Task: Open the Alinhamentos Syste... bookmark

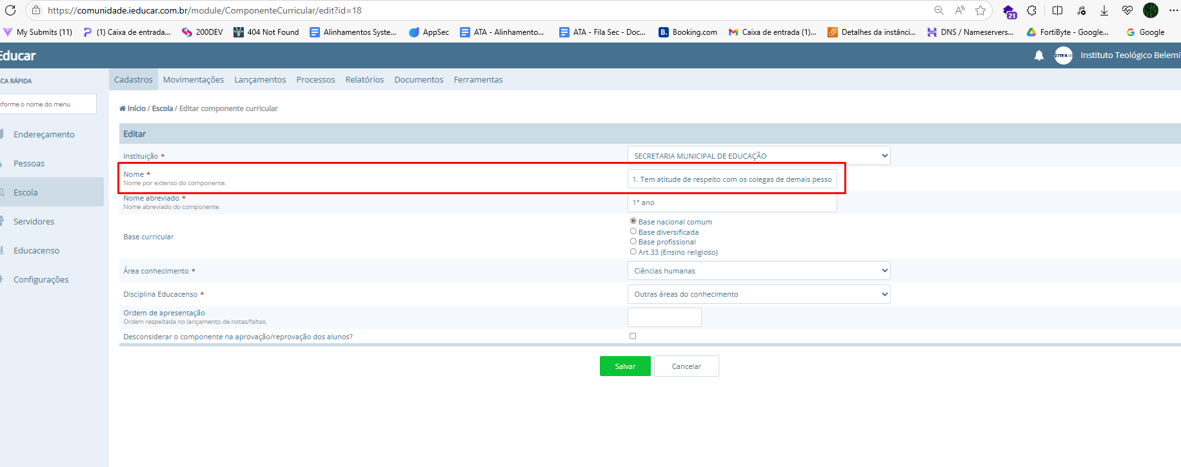Action: [x=353, y=32]
